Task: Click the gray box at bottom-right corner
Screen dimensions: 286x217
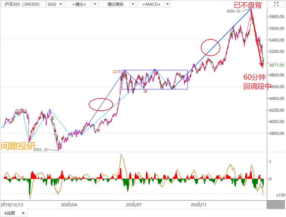Action: coord(276,204)
